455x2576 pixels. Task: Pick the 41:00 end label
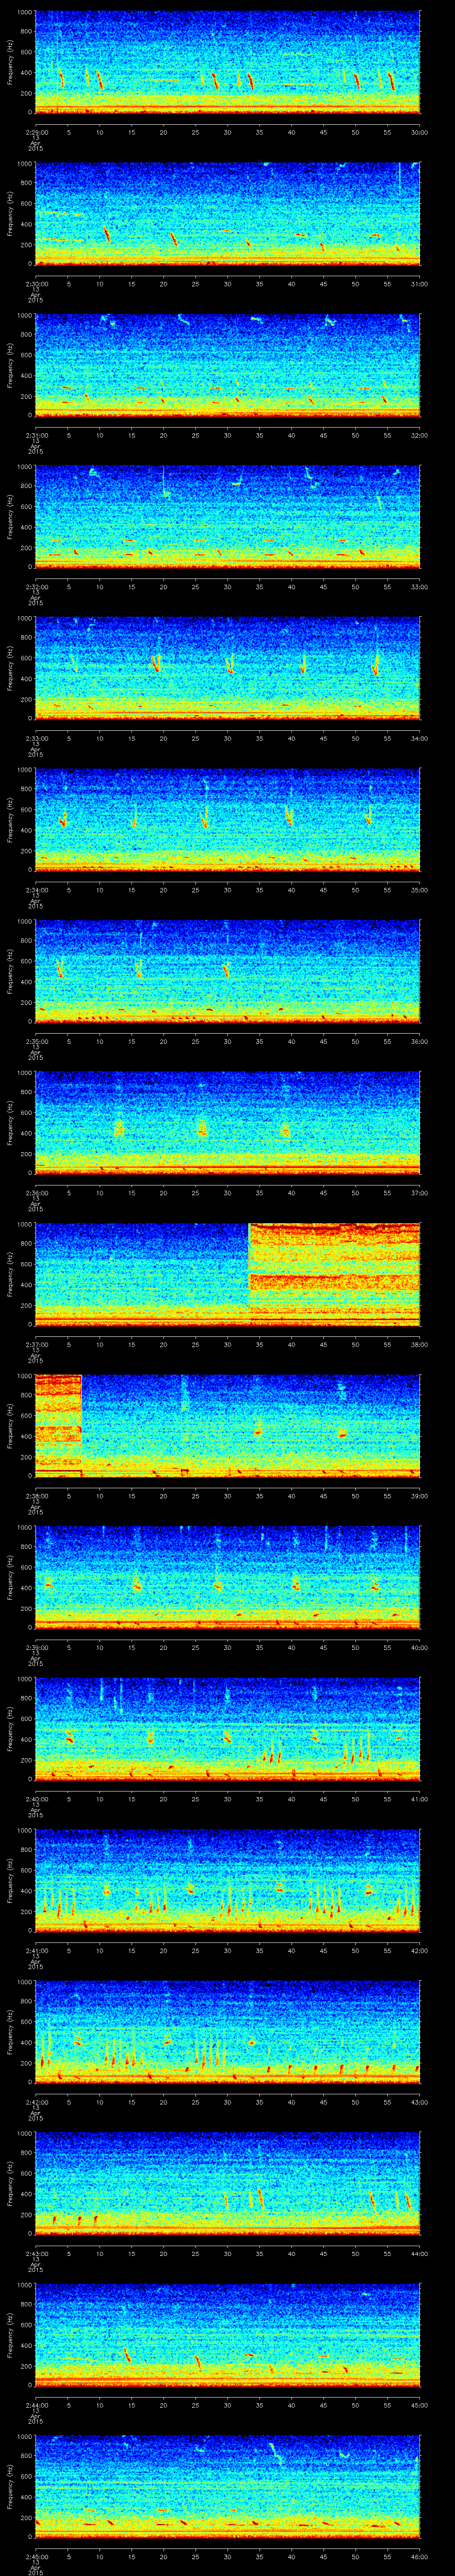[419, 1800]
